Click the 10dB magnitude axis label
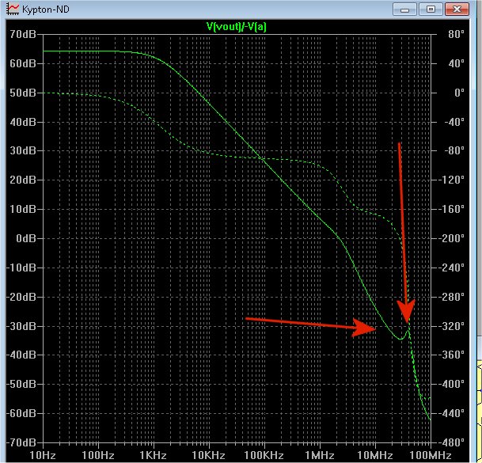The height and width of the screenshot is (463, 482). tap(23, 209)
